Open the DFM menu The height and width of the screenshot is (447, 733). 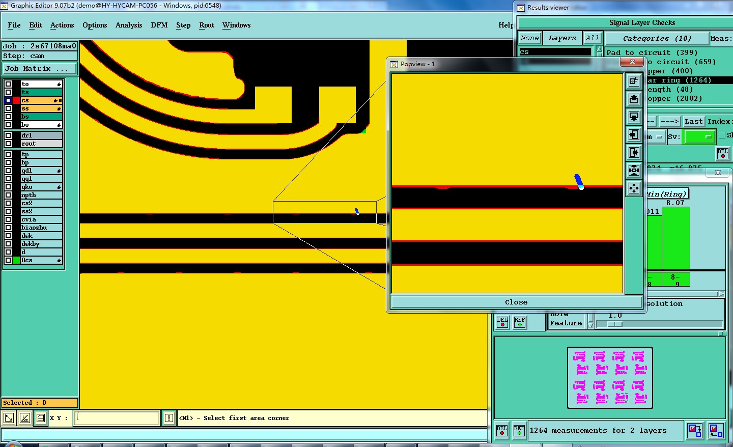[159, 25]
